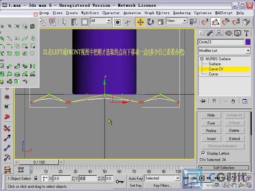The height and width of the screenshot is (191, 255).
Task: Open the Selected key filter dropdown
Action: click(x=162, y=178)
